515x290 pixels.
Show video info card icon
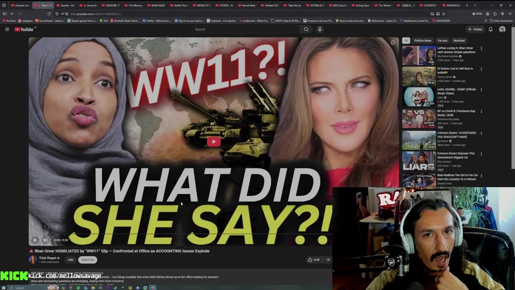tap(393, 43)
